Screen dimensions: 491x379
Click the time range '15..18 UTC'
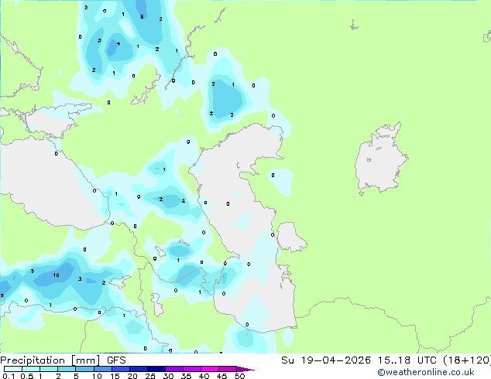point(407,360)
